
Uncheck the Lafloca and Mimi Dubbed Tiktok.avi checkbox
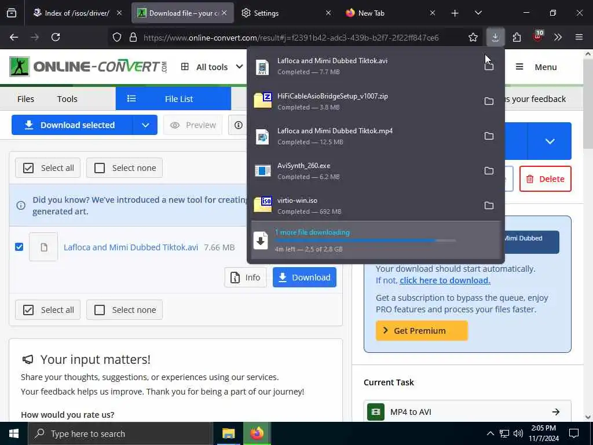click(x=19, y=247)
